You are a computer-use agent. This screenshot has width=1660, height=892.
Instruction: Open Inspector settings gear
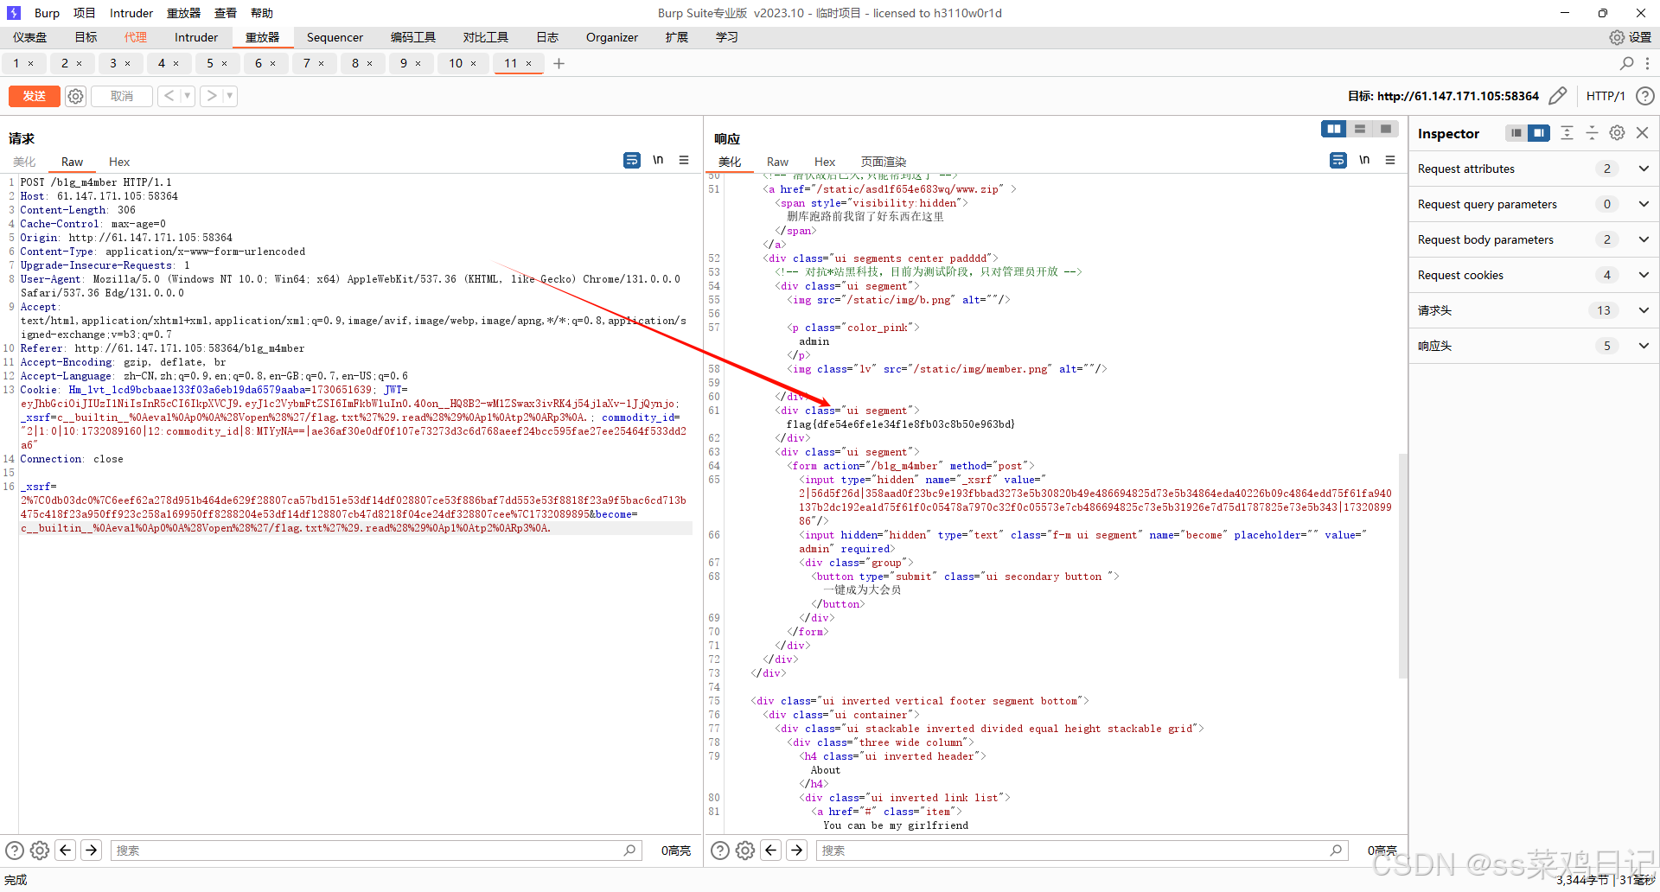tap(1617, 133)
